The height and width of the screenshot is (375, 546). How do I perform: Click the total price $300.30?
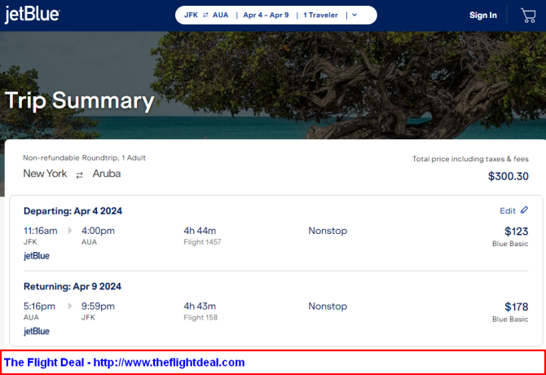(508, 176)
